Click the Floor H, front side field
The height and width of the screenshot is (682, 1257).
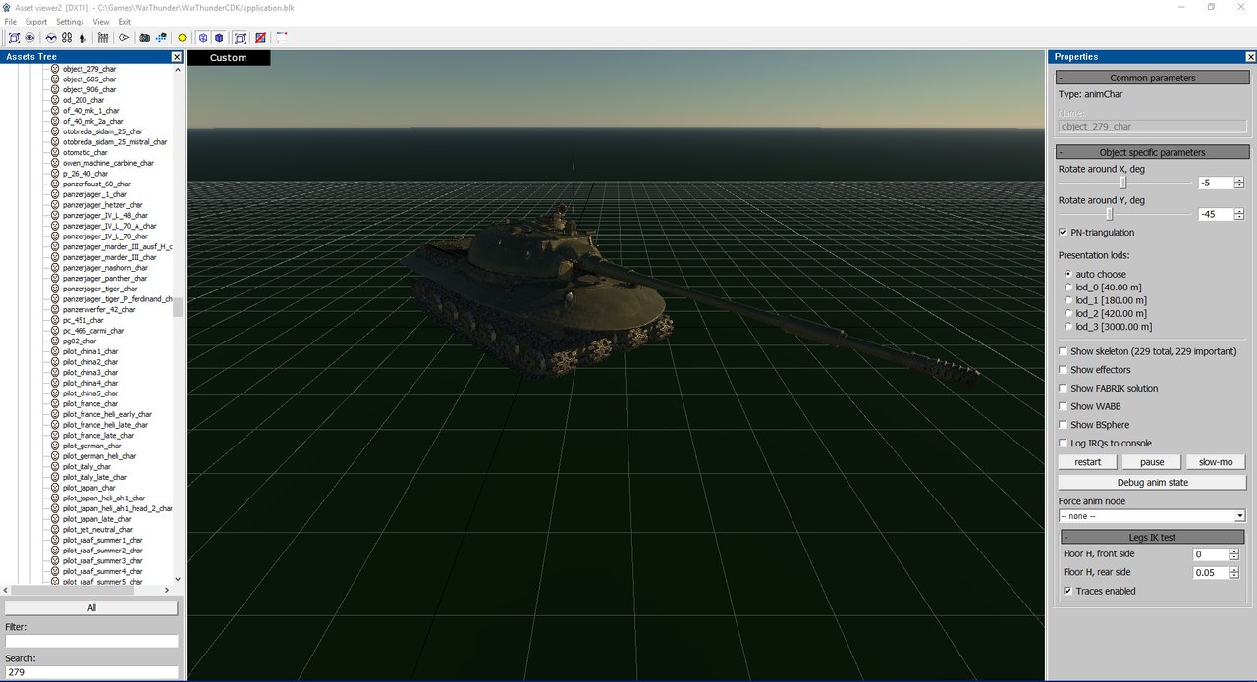point(1213,554)
